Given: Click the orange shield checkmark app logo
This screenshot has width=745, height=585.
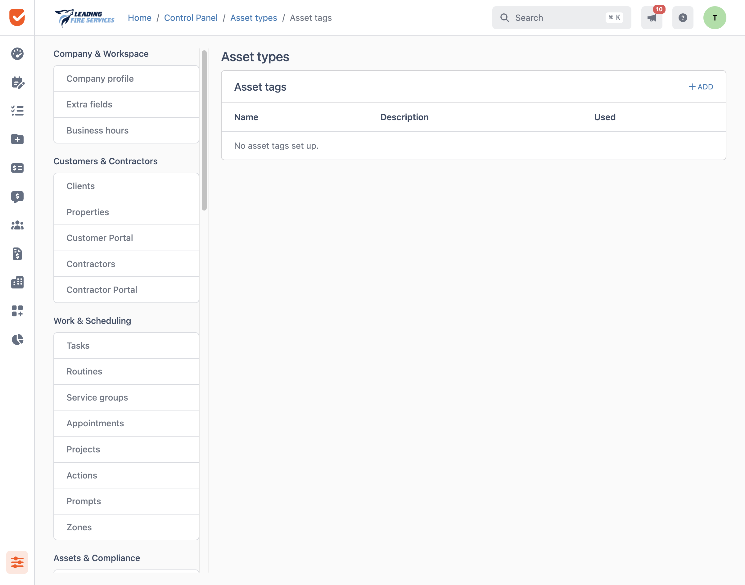Looking at the screenshot, I should coord(17,17).
